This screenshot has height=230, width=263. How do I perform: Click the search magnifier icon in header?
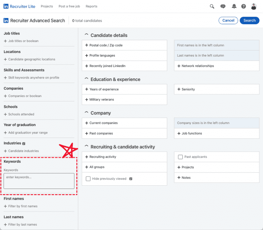click(212, 7)
